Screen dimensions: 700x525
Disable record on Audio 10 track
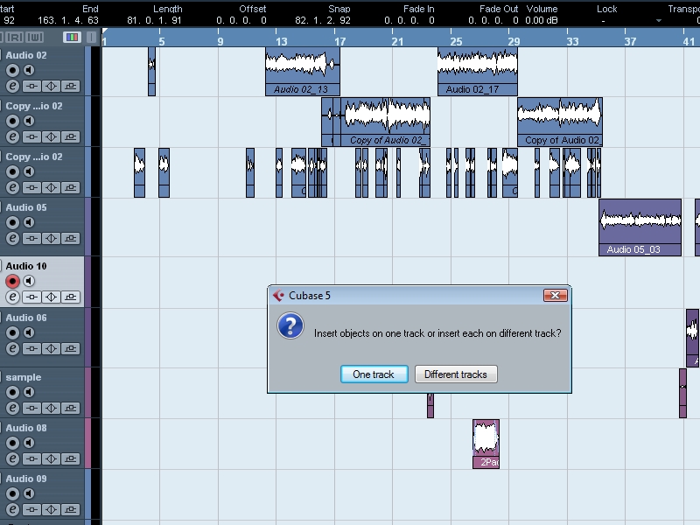coord(12,281)
